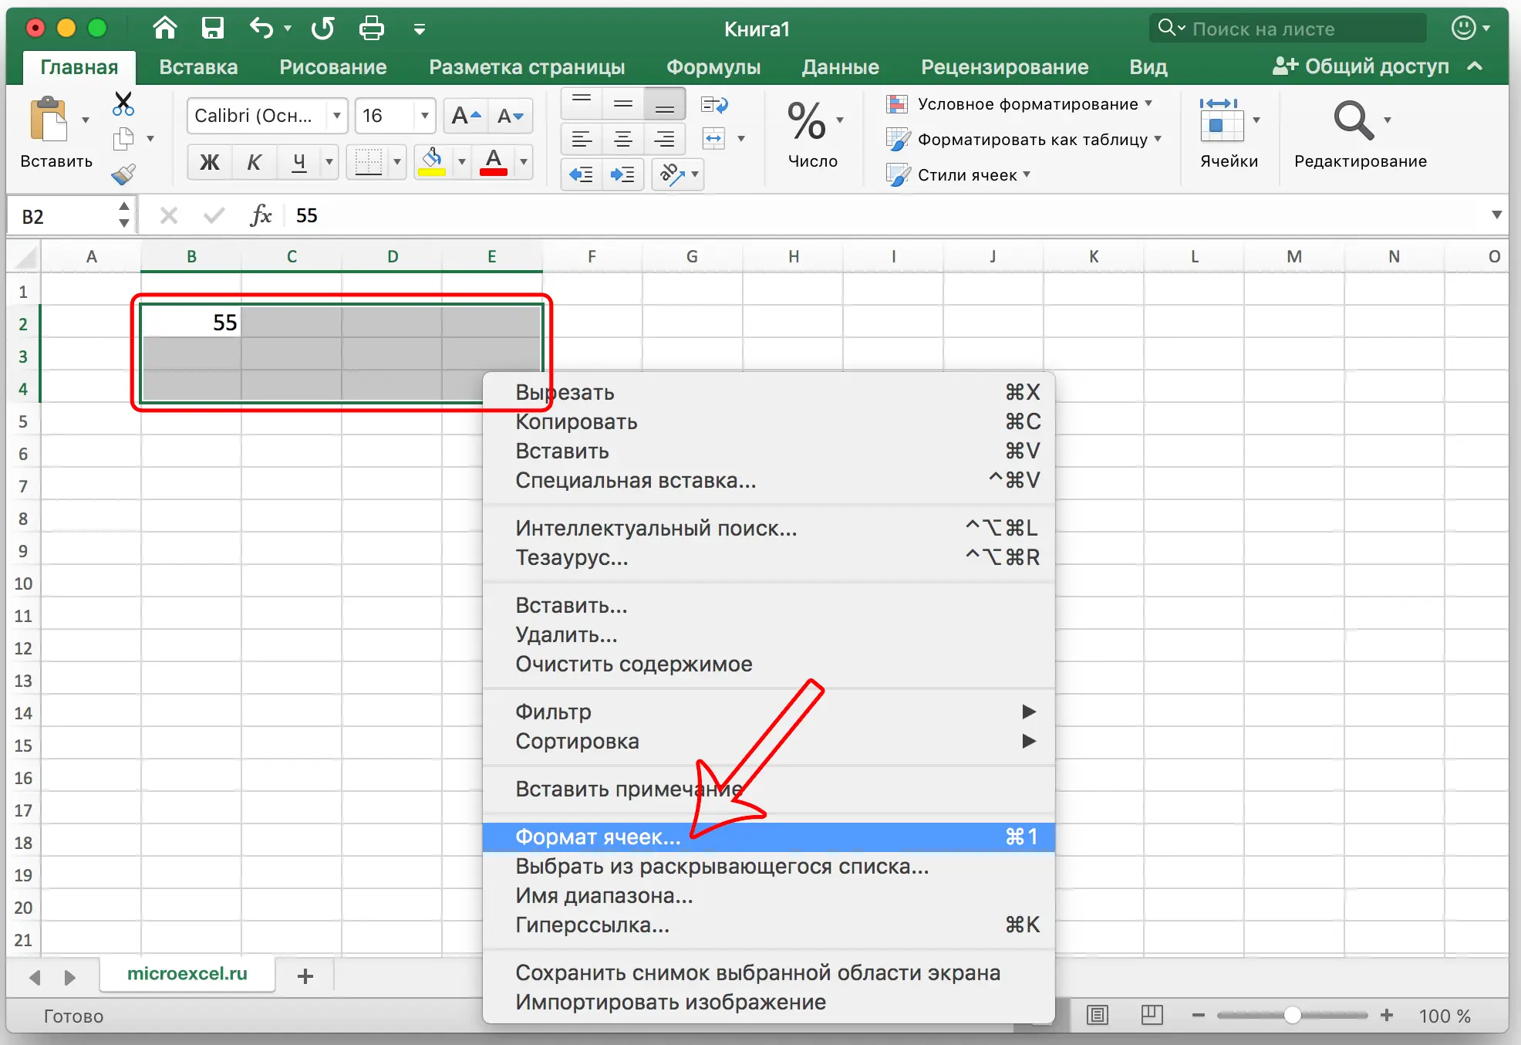
Task: Click the Поиск на листе search field
Action: pos(1288,29)
